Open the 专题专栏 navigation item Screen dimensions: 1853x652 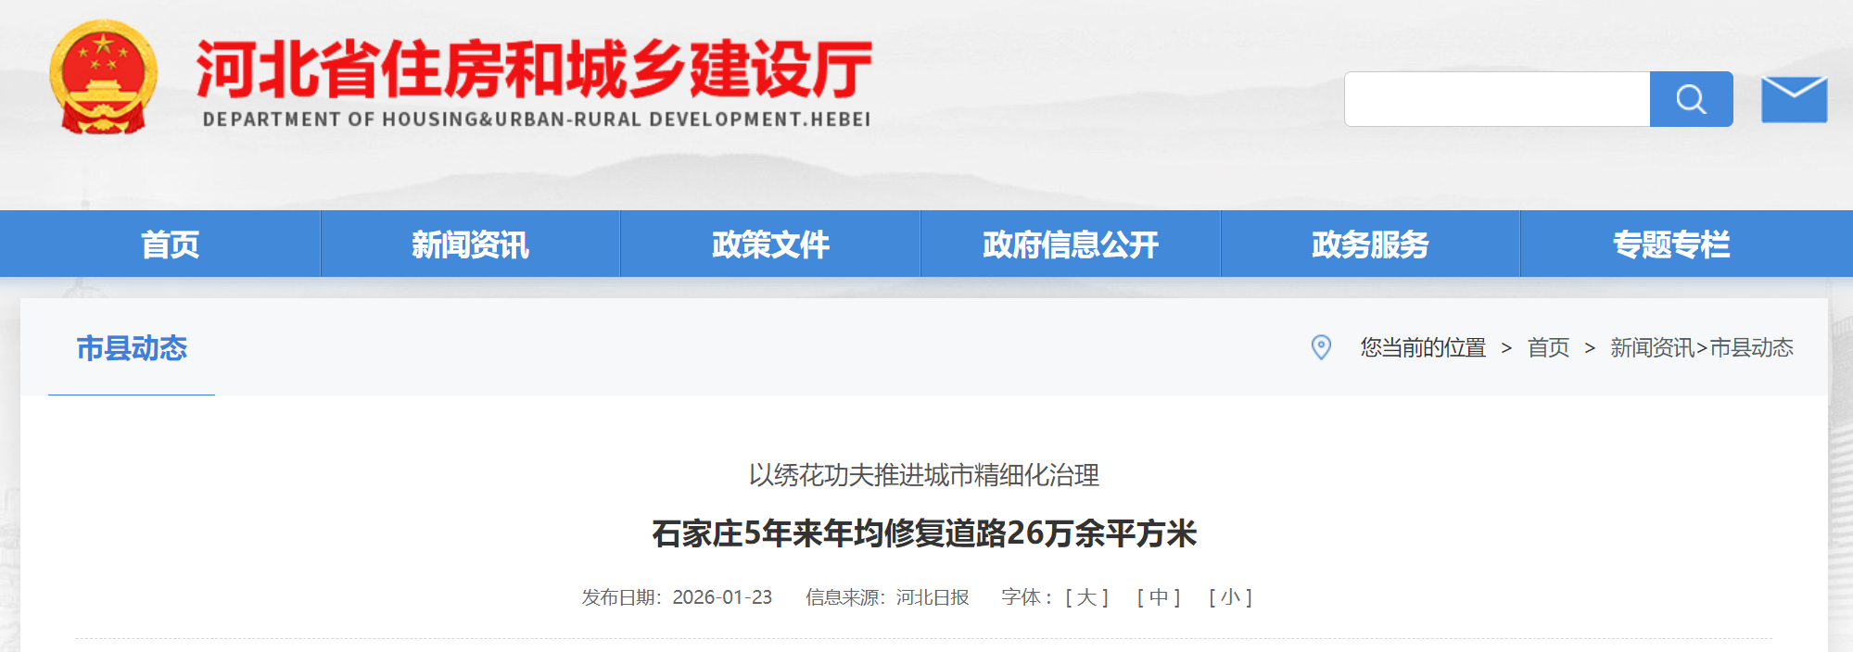click(1671, 244)
